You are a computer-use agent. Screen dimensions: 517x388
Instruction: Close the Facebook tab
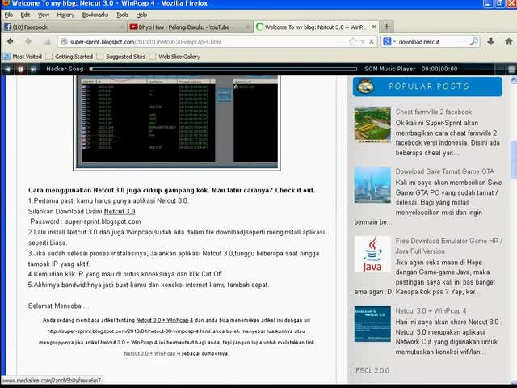point(120,27)
